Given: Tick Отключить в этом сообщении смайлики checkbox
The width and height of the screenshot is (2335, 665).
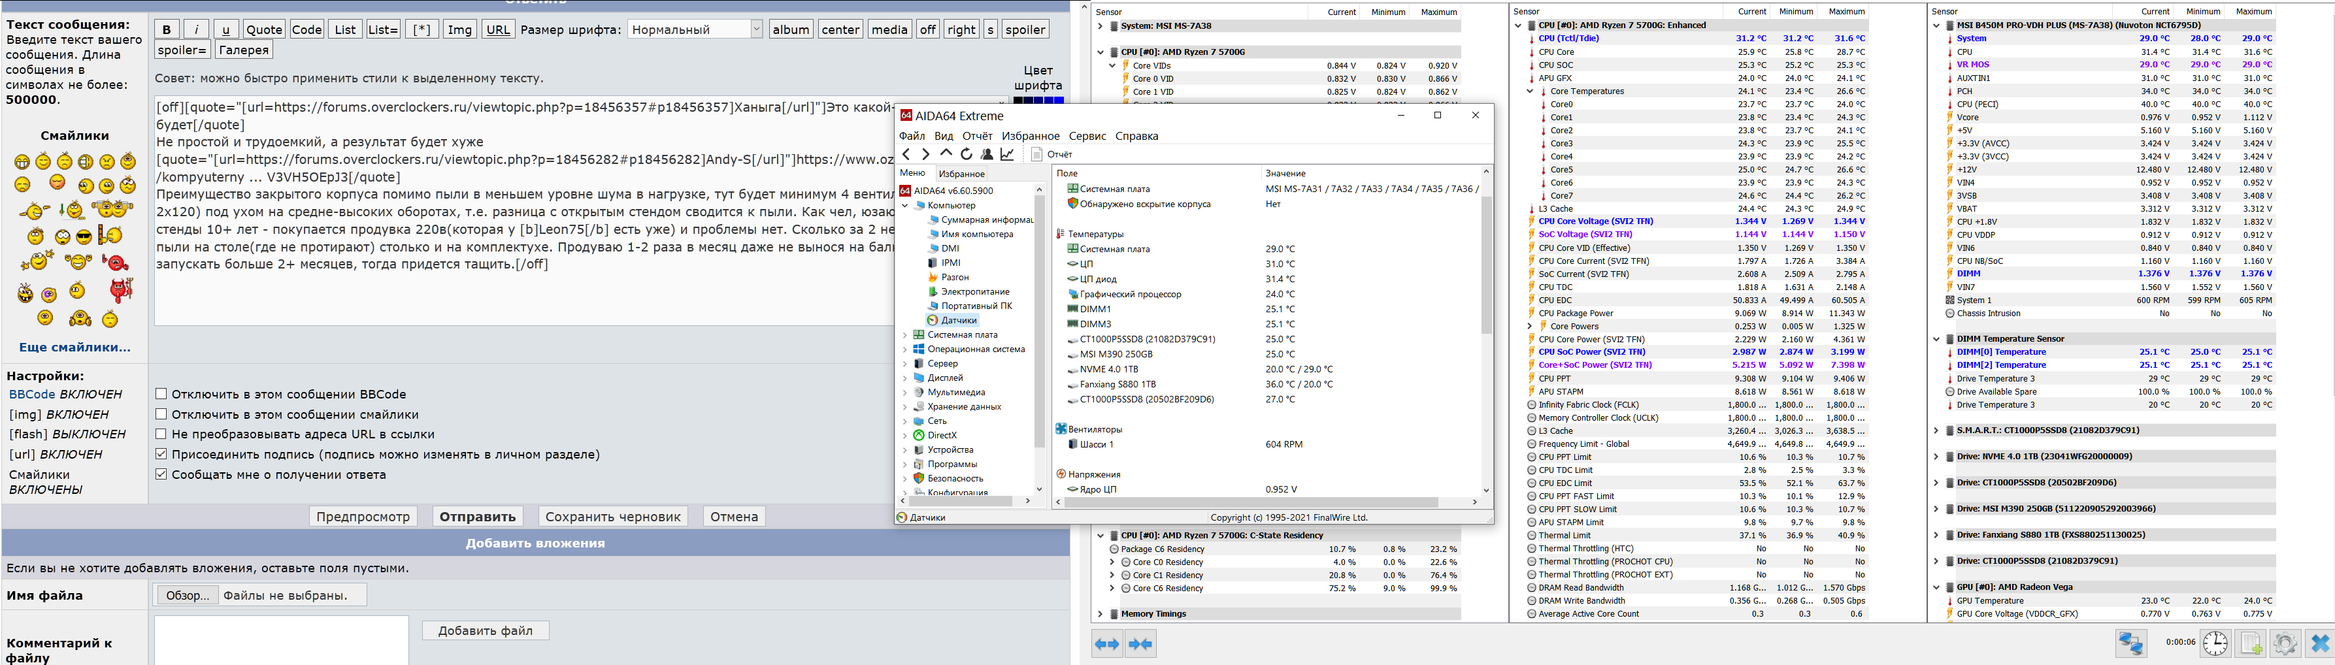Looking at the screenshot, I should tap(161, 414).
